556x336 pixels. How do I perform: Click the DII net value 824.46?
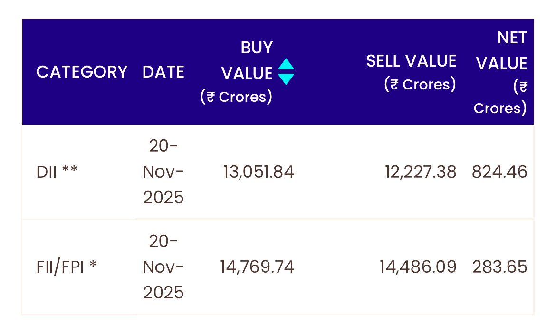tap(499, 172)
